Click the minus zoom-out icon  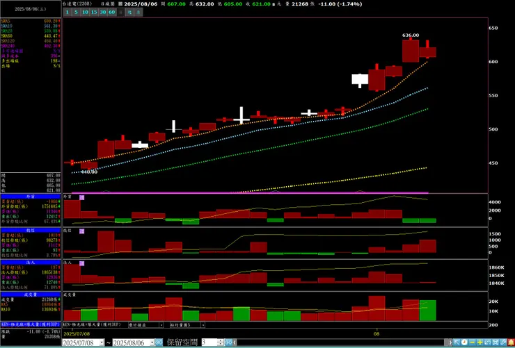[472, 342]
